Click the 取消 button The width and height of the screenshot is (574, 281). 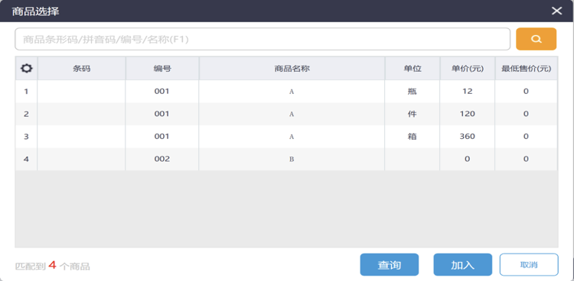(529, 265)
